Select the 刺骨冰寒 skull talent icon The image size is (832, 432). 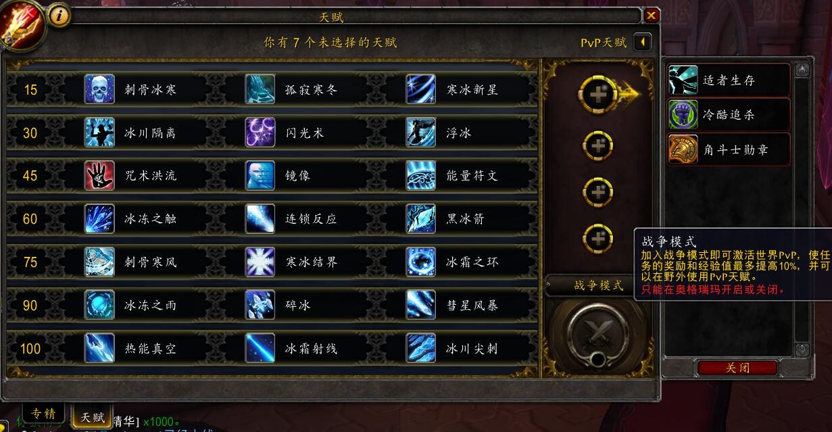coord(99,89)
